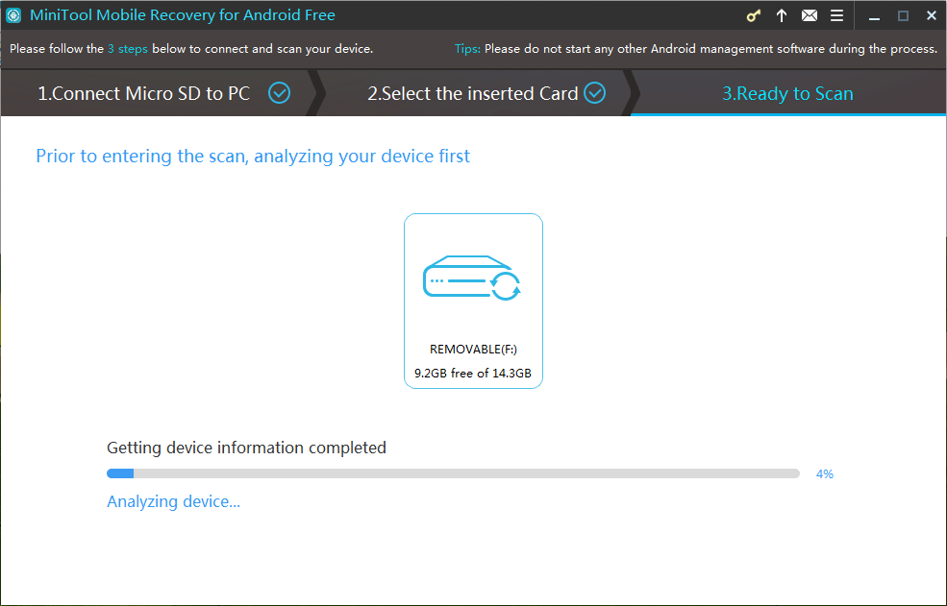Click the "Prior to entering the scan" heading
This screenshot has width=947, height=606.
(x=253, y=157)
